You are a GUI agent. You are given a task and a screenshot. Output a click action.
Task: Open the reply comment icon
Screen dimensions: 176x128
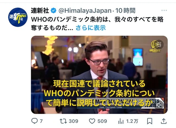[34, 121]
